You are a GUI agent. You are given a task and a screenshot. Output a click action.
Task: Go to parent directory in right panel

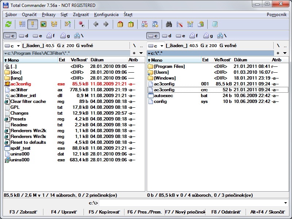[x=285, y=46]
